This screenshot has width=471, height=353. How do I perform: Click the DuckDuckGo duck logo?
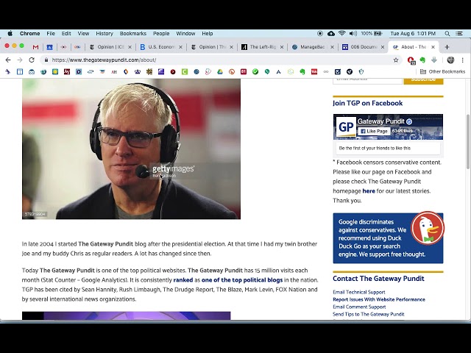click(x=427, y=228)
